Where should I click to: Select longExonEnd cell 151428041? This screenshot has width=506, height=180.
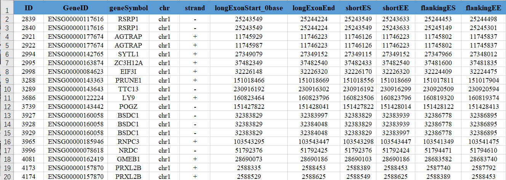314,107
